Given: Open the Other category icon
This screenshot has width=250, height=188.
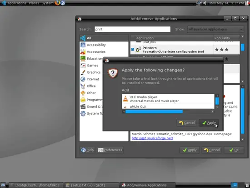Looking at the screenshot, I should click(83, 93).
